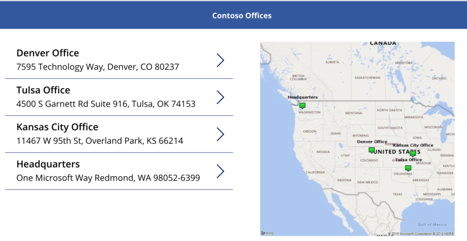This screenshot has width=467, height=241.
Task: Open Denver Office details with chevron arrow
Action: coord(221,60)
